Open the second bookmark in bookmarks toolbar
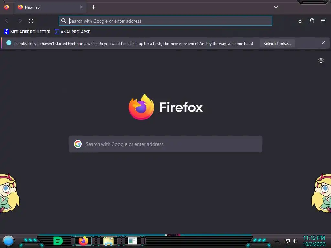 coord(72,32)
